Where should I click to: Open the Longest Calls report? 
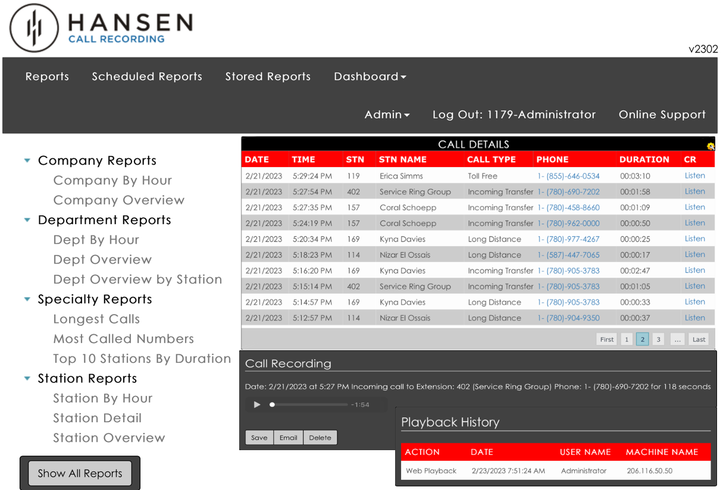point(96,319)
